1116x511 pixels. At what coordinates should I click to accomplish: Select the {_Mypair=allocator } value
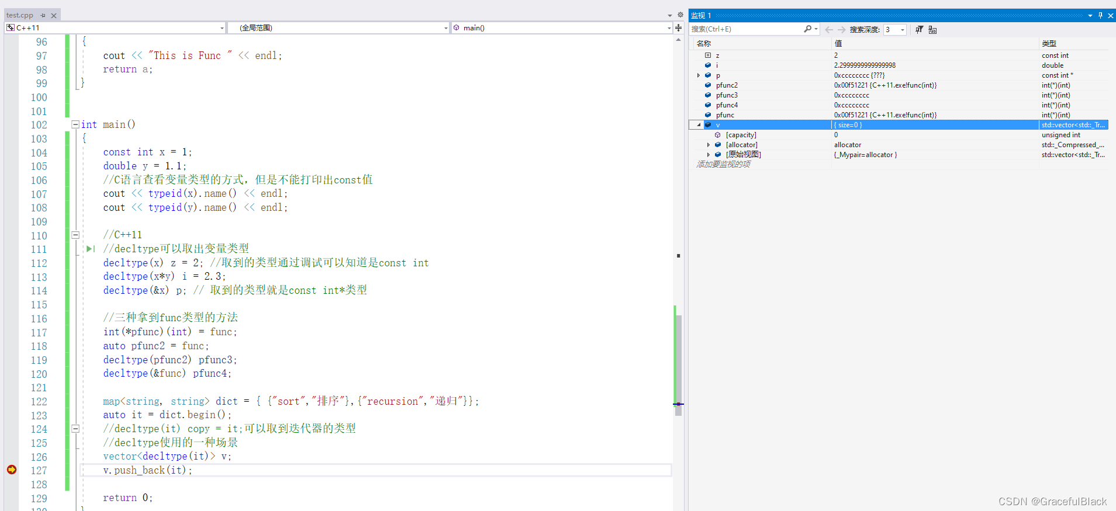point(865,155)
